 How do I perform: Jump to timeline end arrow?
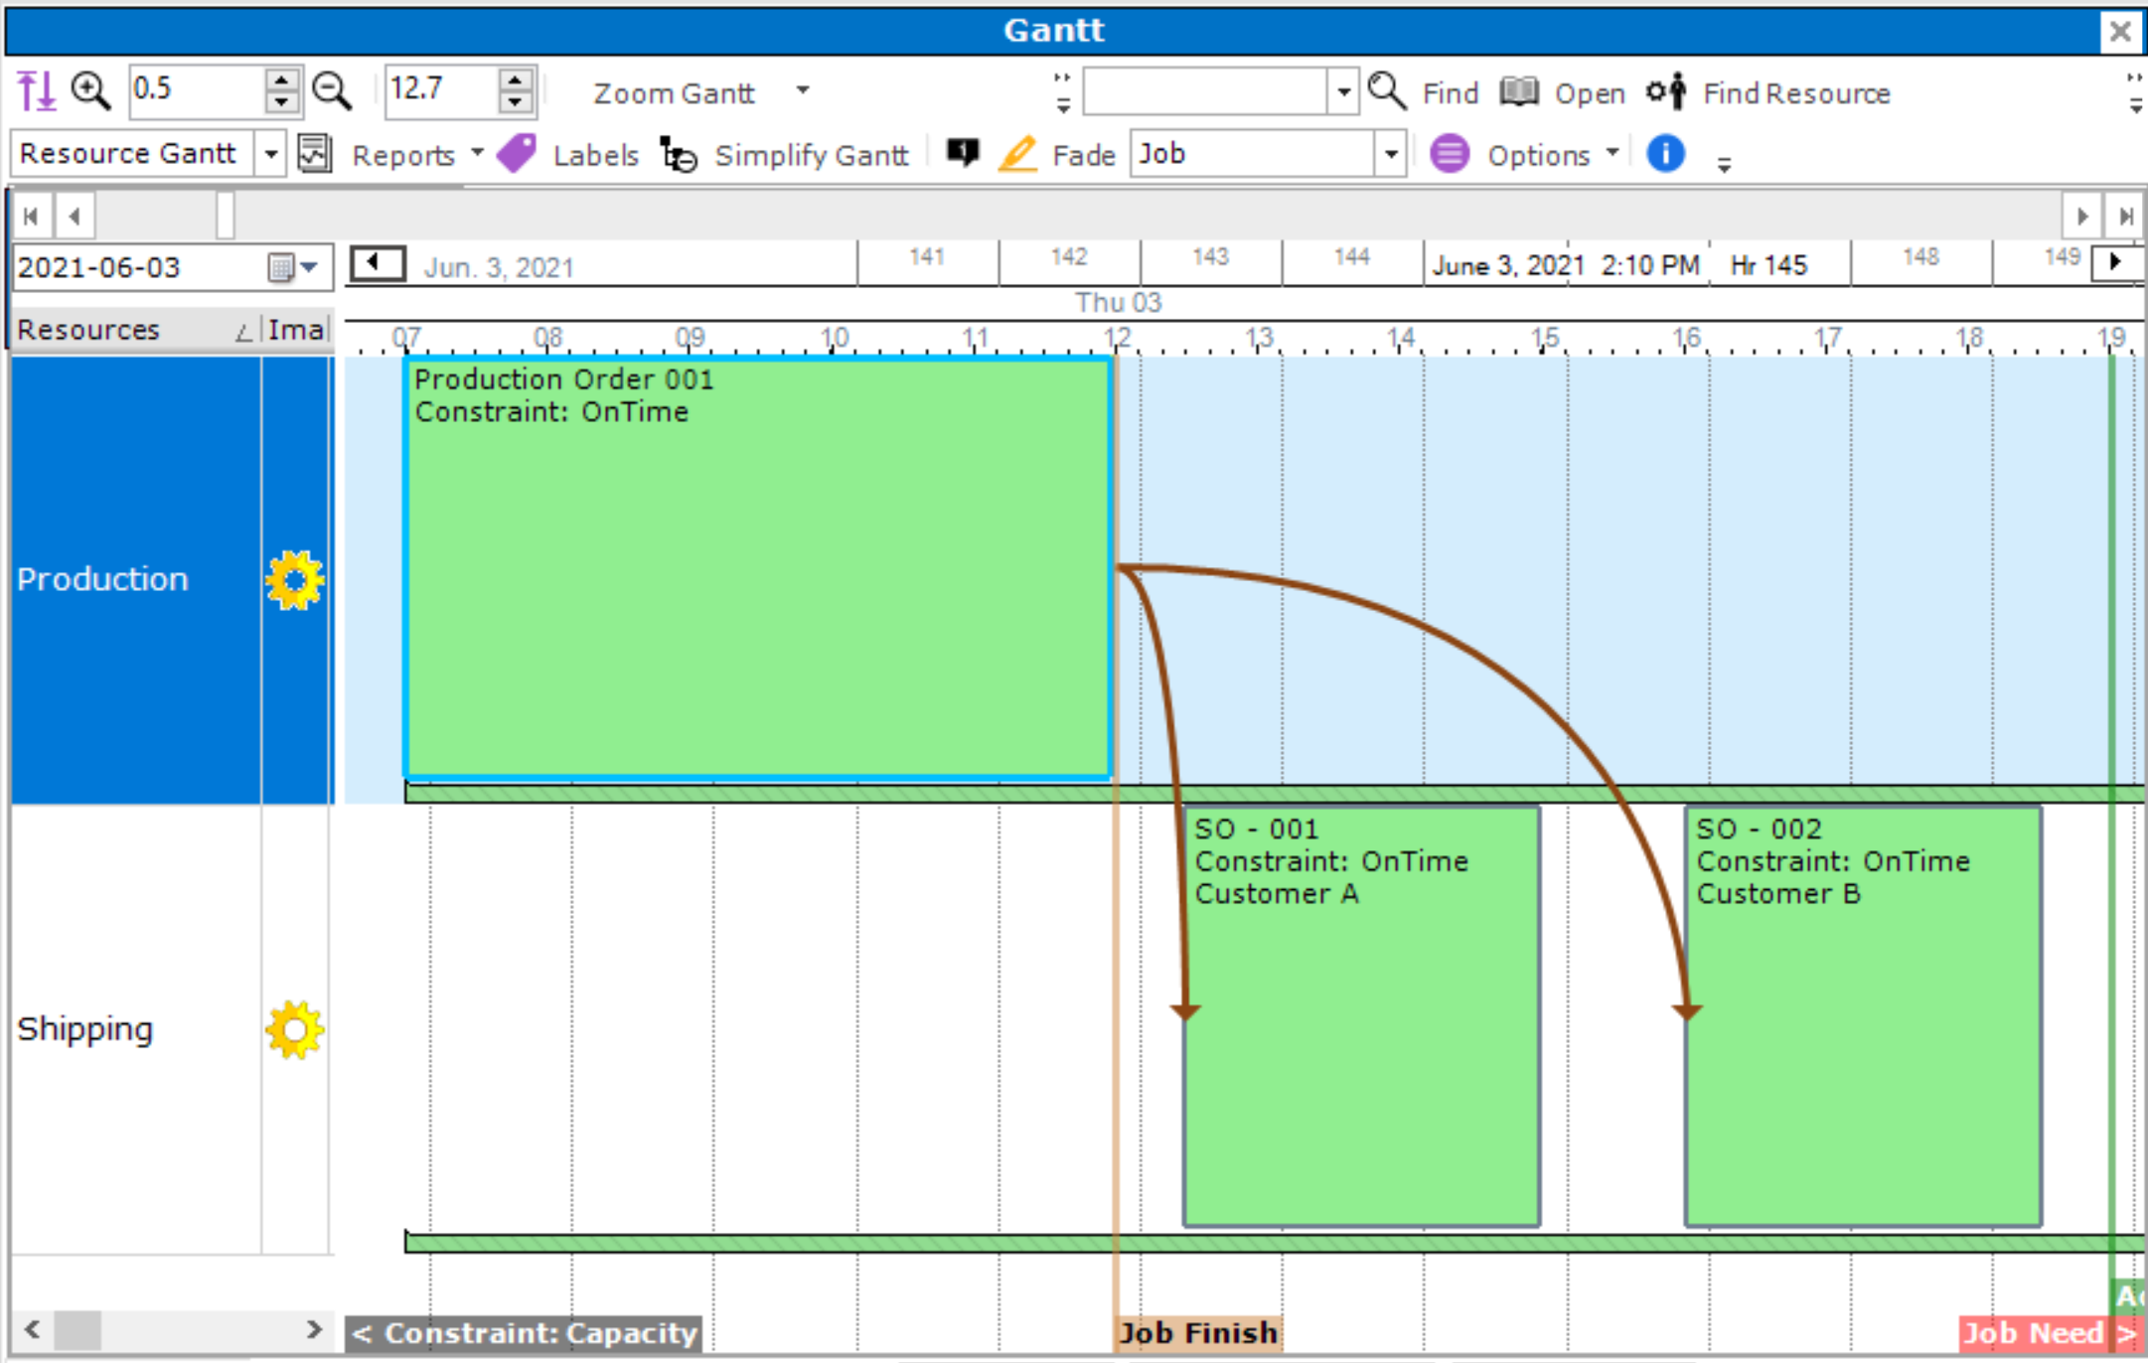2124,216
